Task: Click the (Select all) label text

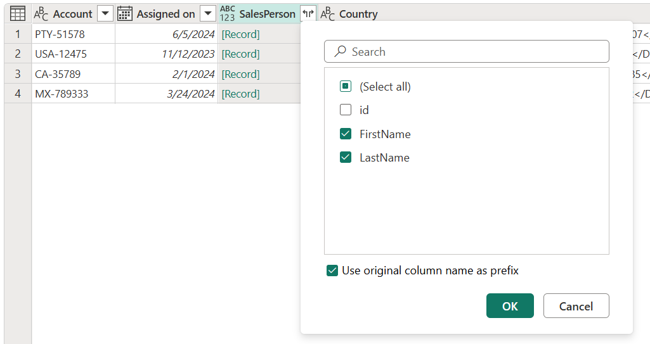Action: pos(385,87)
